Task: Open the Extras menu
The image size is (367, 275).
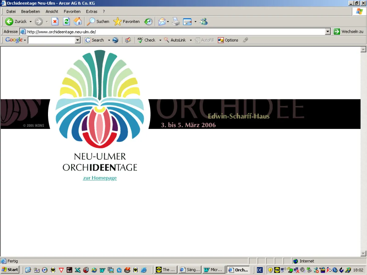Action: click(91, 11)
